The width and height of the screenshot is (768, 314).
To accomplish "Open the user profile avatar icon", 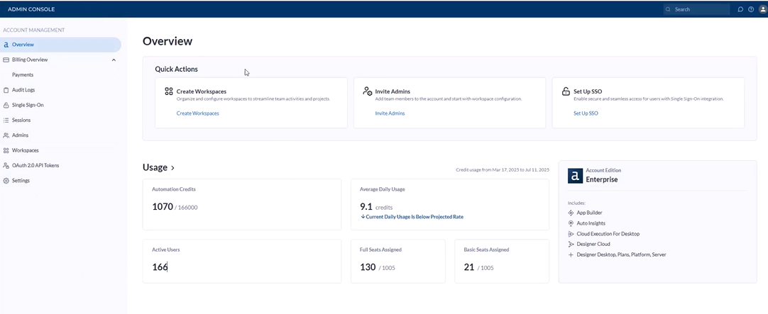I will 762,9.
